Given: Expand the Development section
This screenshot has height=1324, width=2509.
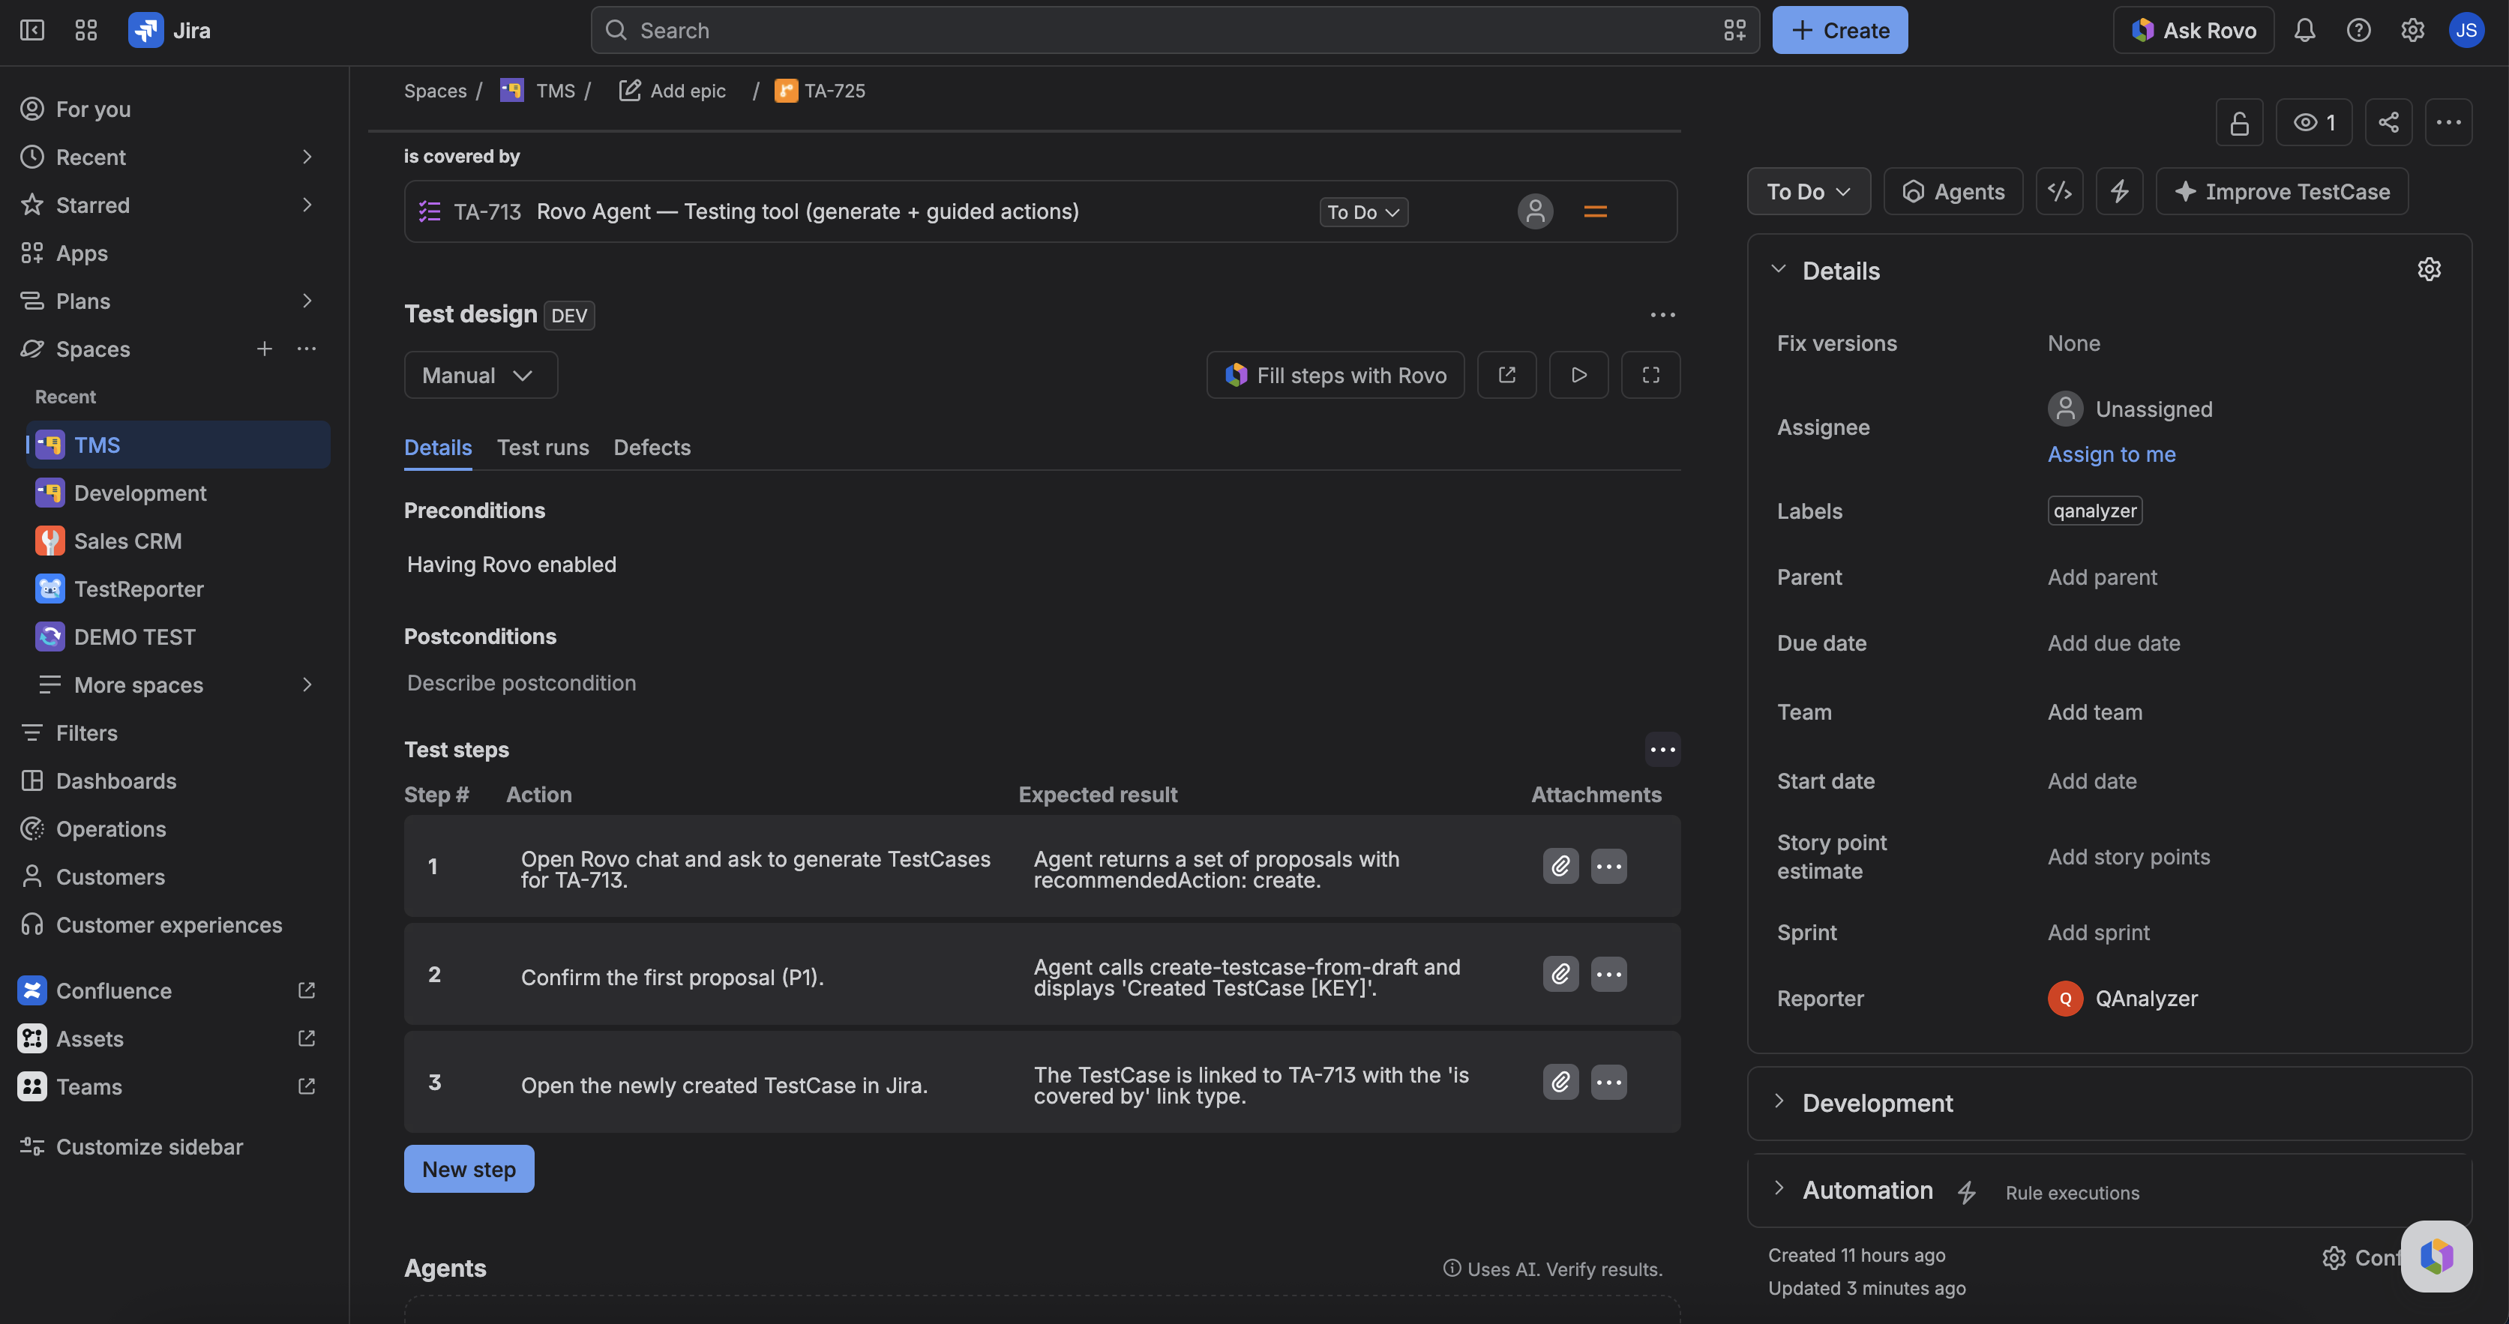Looking at the screenshot, I should 1779,1102.
